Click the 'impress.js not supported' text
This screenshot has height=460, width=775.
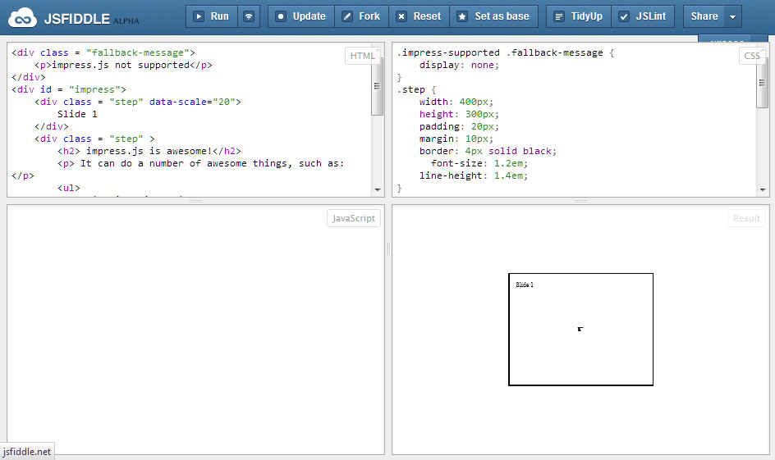click(x=121, y=65)
